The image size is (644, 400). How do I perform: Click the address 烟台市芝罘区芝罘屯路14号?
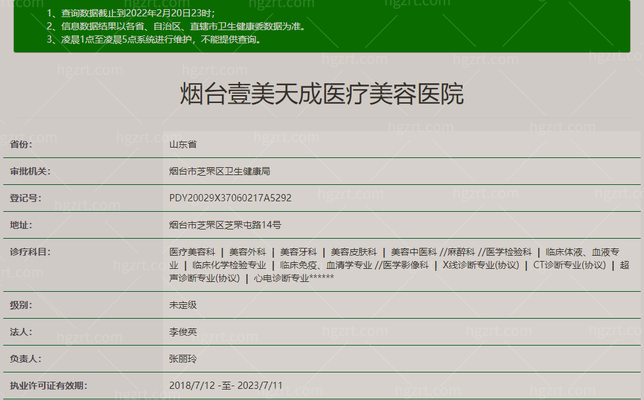click(x=225, y=225)
